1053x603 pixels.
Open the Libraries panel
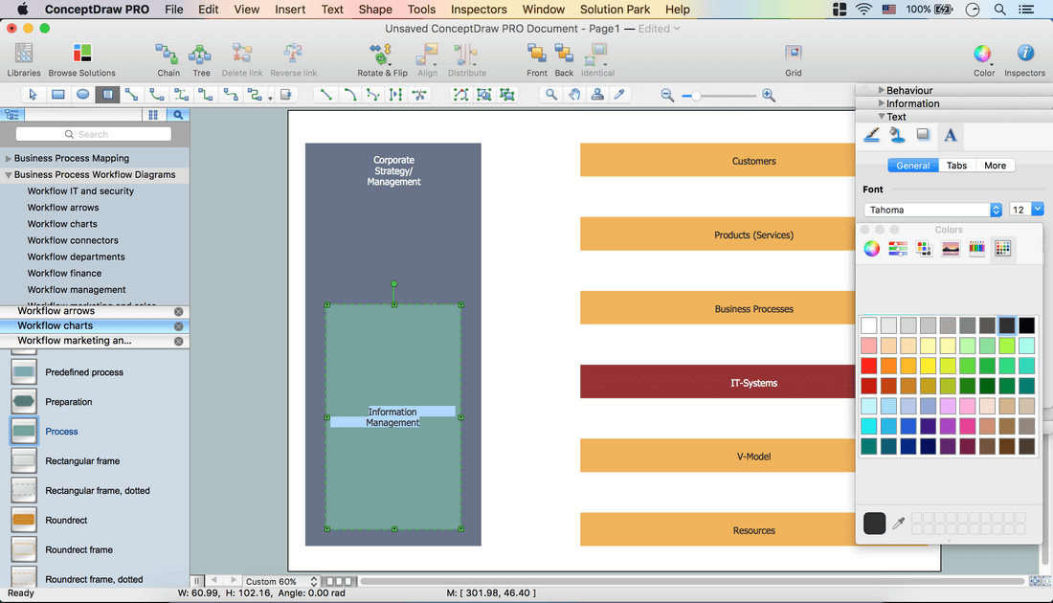pyautogui.click(x=24, y=55)
